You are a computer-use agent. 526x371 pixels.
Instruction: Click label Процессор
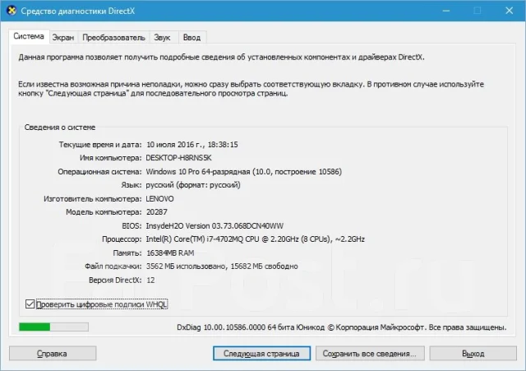click(122, 239)
